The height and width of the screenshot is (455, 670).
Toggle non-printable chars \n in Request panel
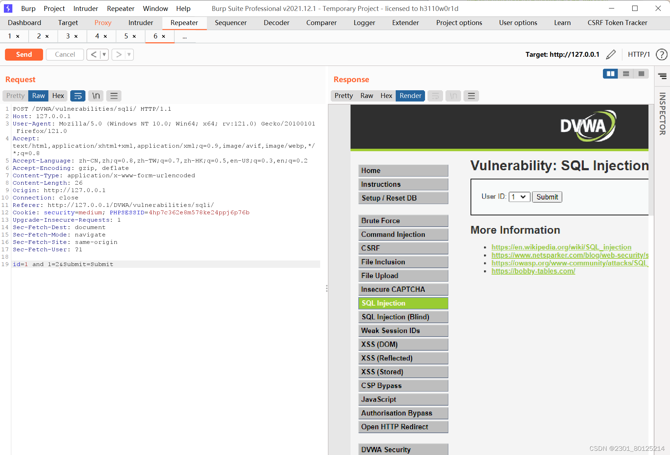point(96,96)
